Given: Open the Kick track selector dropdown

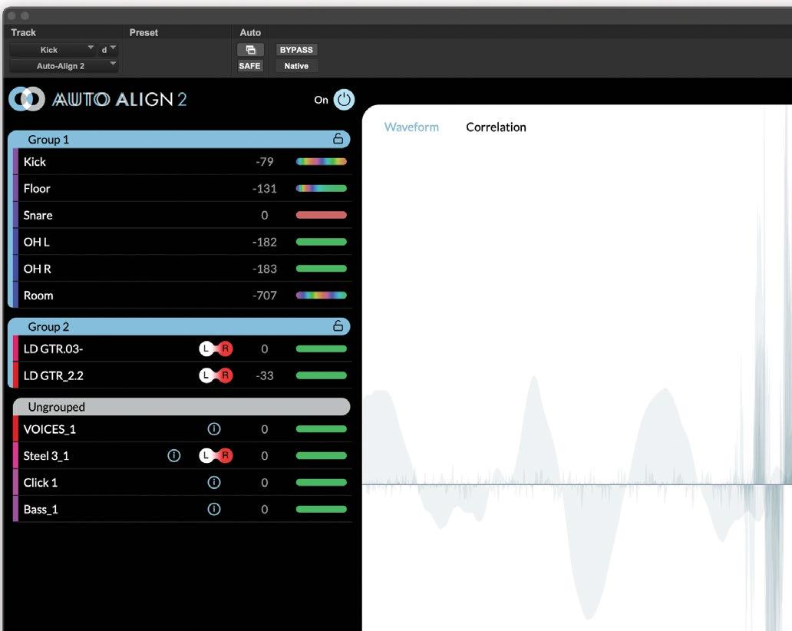Looking at the screenshot, I should (x=52, y=49).
